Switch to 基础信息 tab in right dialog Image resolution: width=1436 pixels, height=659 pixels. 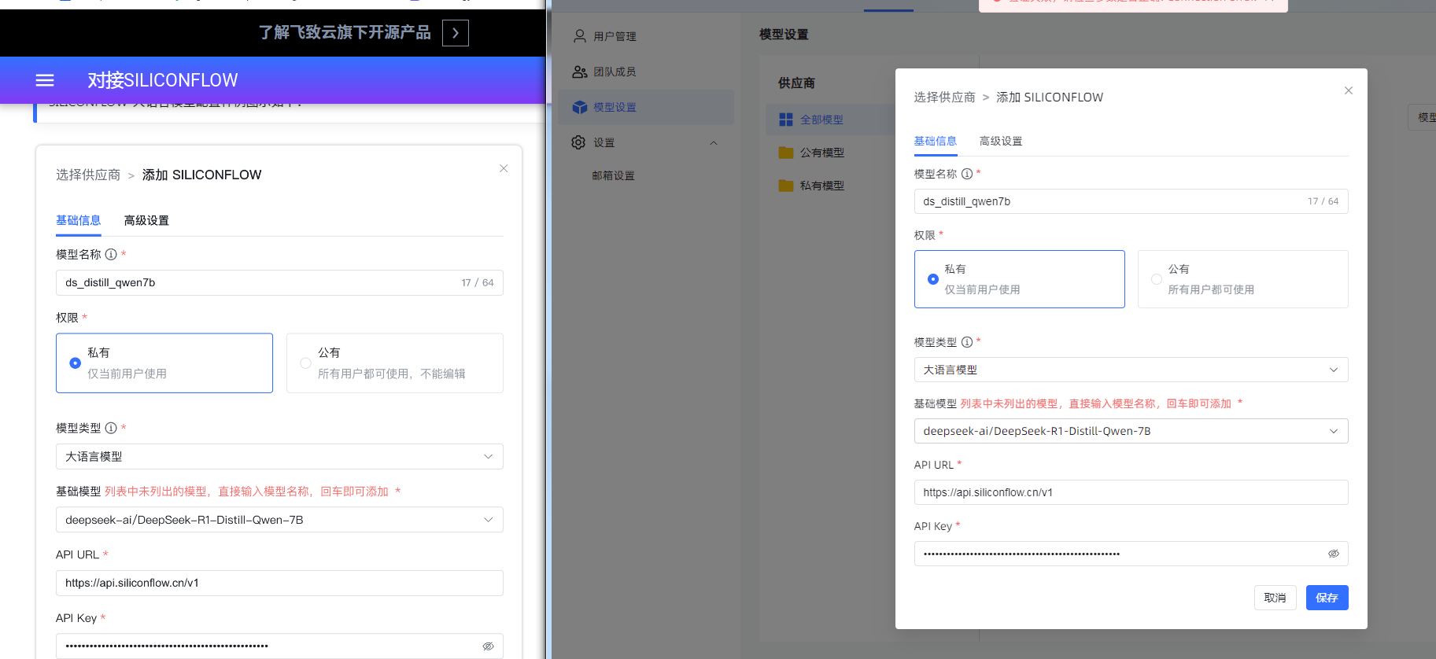coord(936,141)
